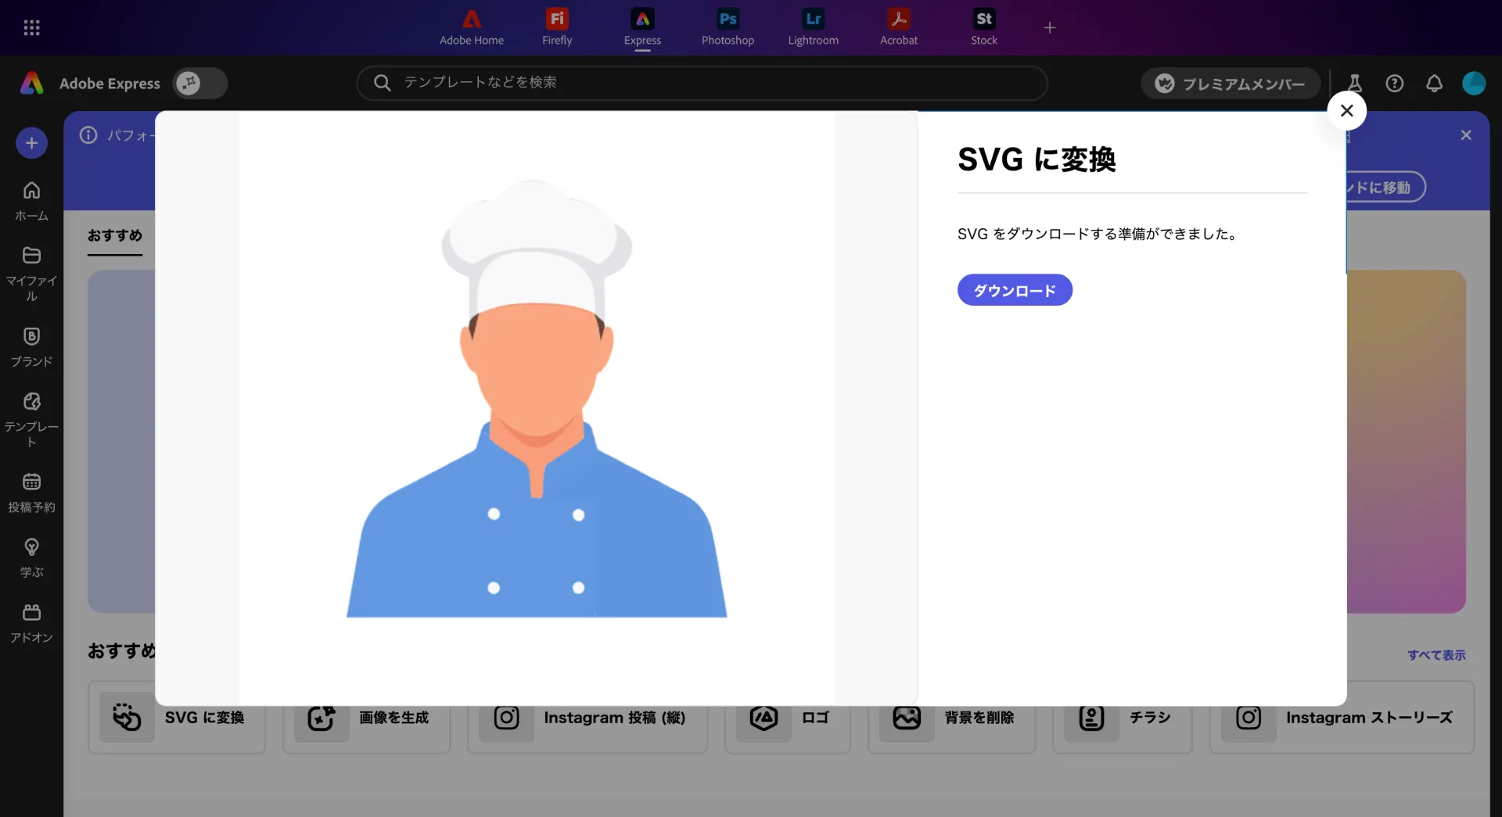Open Lightroom from the app bar
Screen dimensions: 1502x817
[x=813, y=27]
